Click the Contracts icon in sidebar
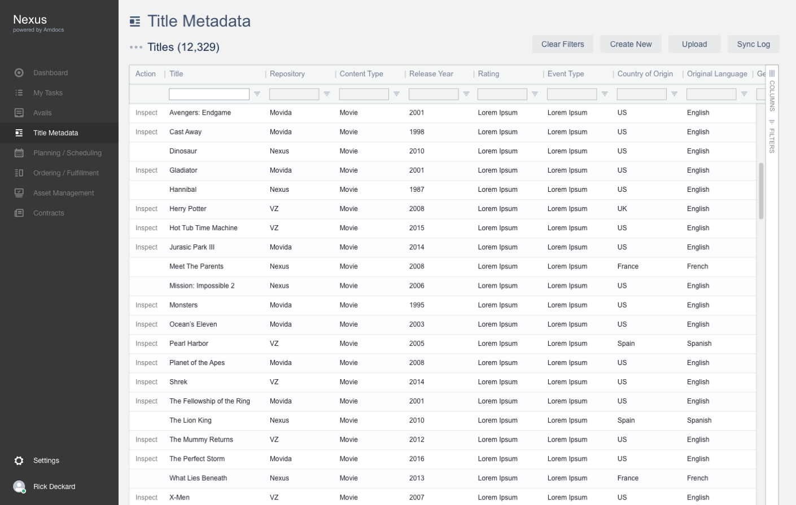The height and width of the screenshot is (505, 796). click(x=19, y=213)
